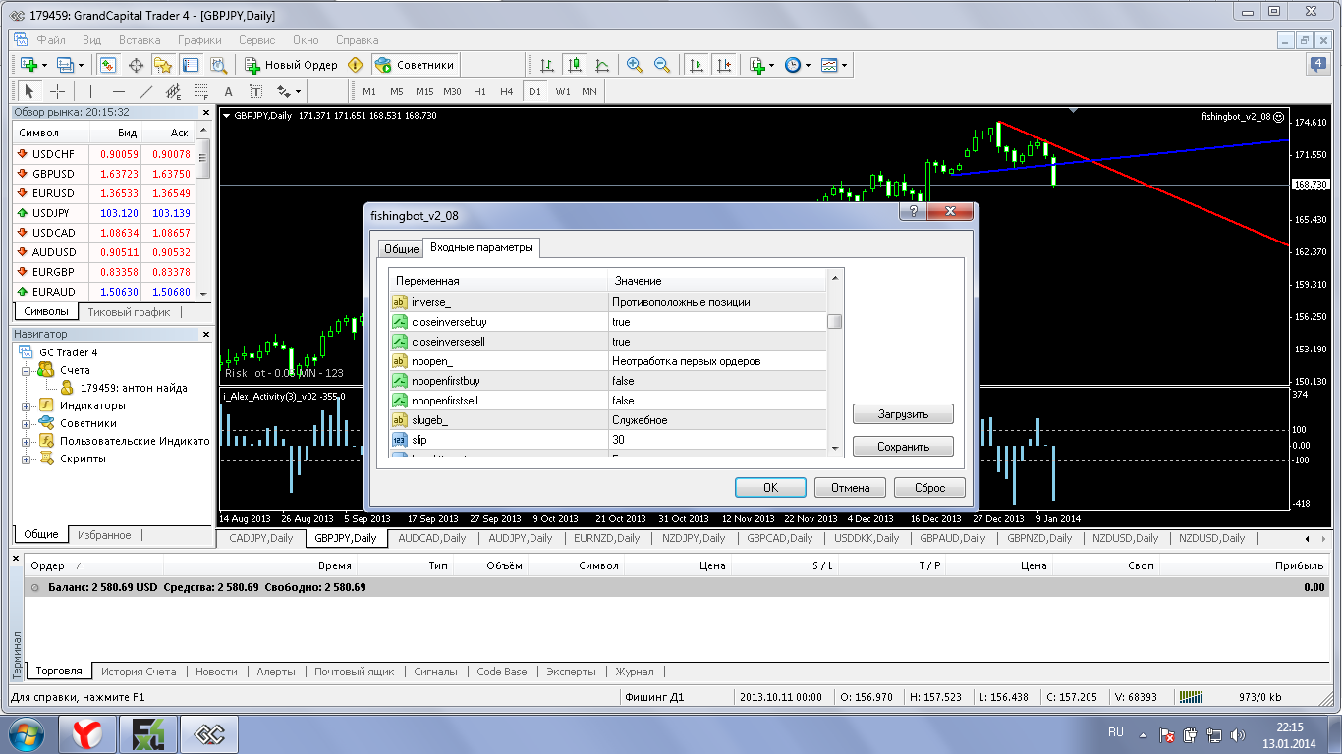Open the EURNZD,Daily chart tab
Viewport: 1342px width, 754px height.
606,538
